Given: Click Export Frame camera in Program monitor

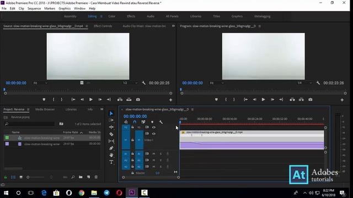Looking at the screenshot, I should pos(311,100).
